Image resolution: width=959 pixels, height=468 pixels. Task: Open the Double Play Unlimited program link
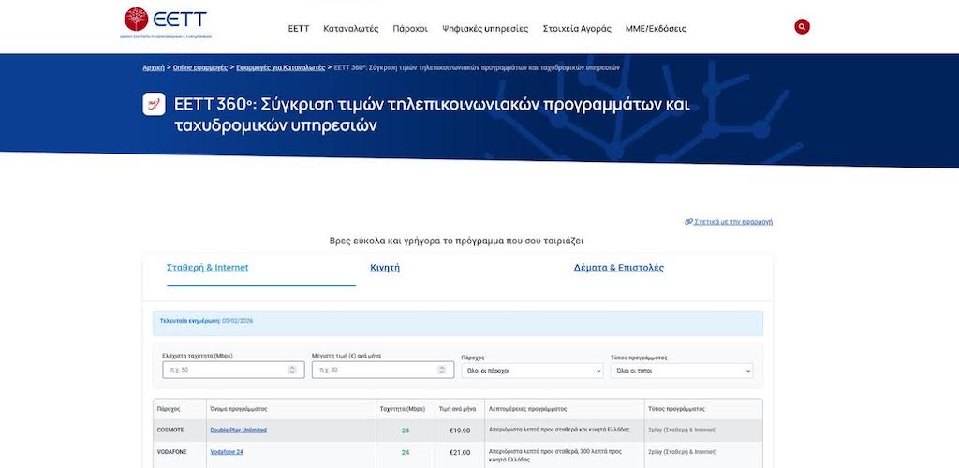tap(238, 431)
